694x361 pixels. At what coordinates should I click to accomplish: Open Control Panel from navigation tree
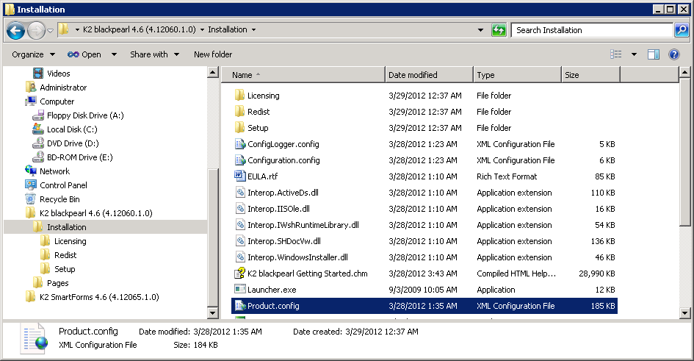click(x=63, y=185)
